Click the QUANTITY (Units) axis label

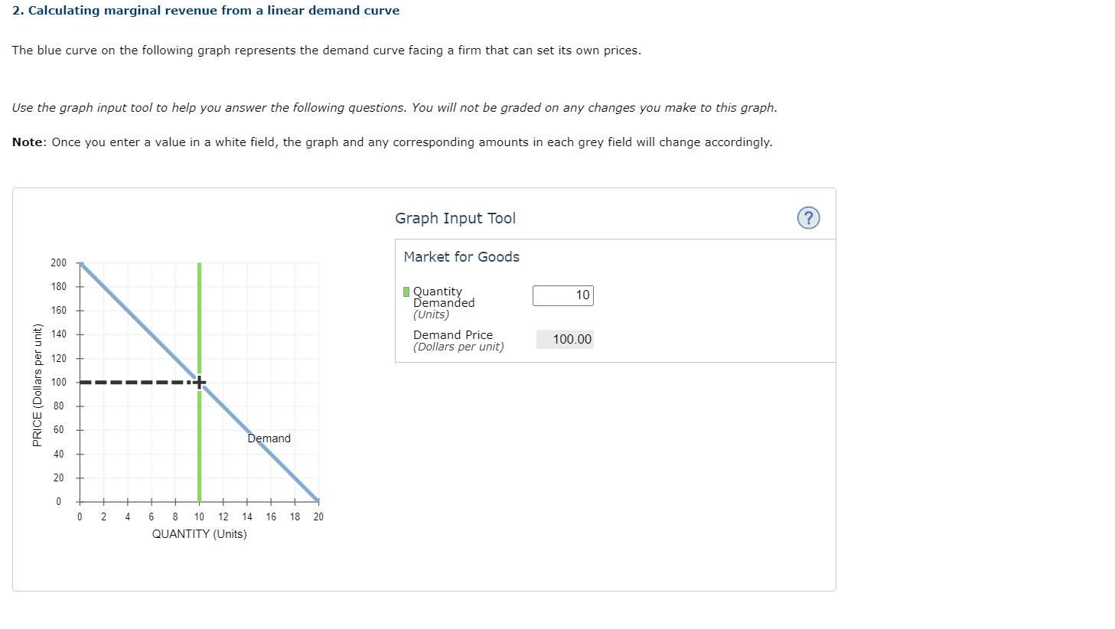tap(199, 533)
